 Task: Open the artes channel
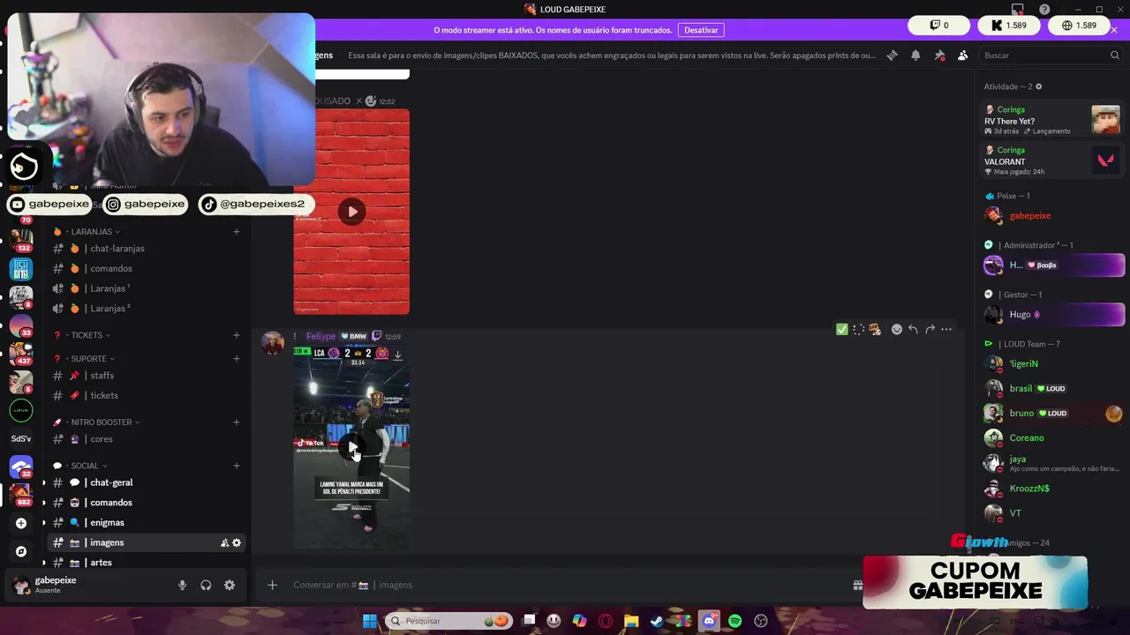click(147, 562)
